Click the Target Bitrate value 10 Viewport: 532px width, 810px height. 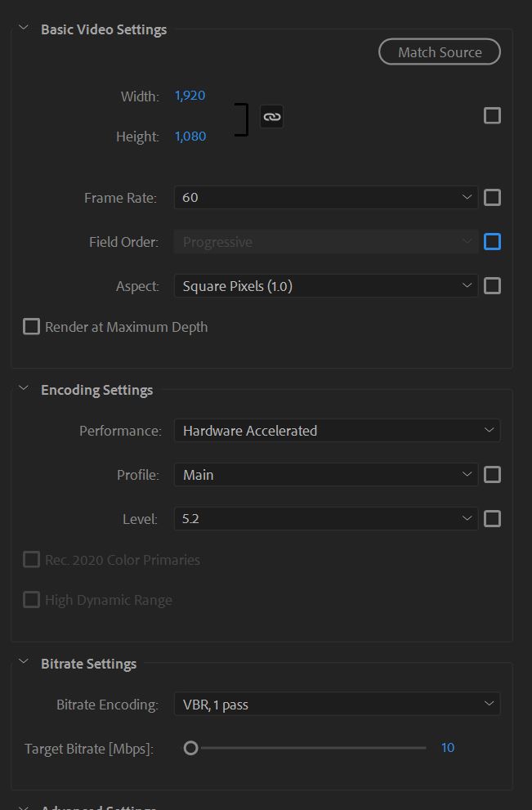click(447, 748)
